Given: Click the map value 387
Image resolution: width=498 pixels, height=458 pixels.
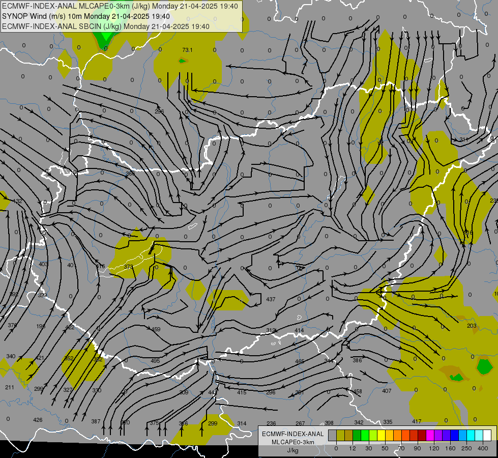Looking at the screenshot, I should click(96, 421).
